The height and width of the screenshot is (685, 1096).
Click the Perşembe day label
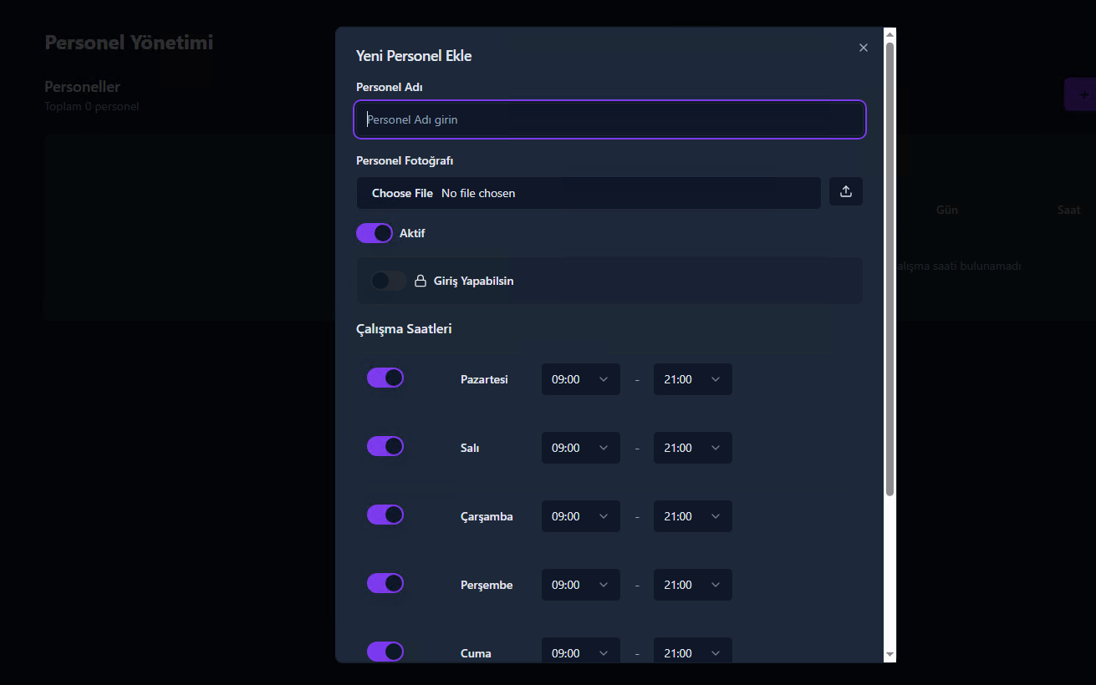[x=487, y=585]
